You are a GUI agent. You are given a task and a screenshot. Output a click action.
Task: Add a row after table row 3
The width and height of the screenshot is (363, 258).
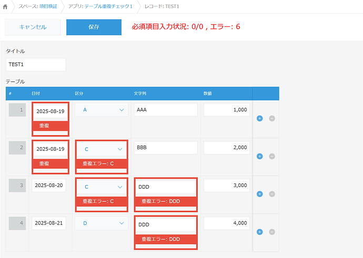[259, 194]
